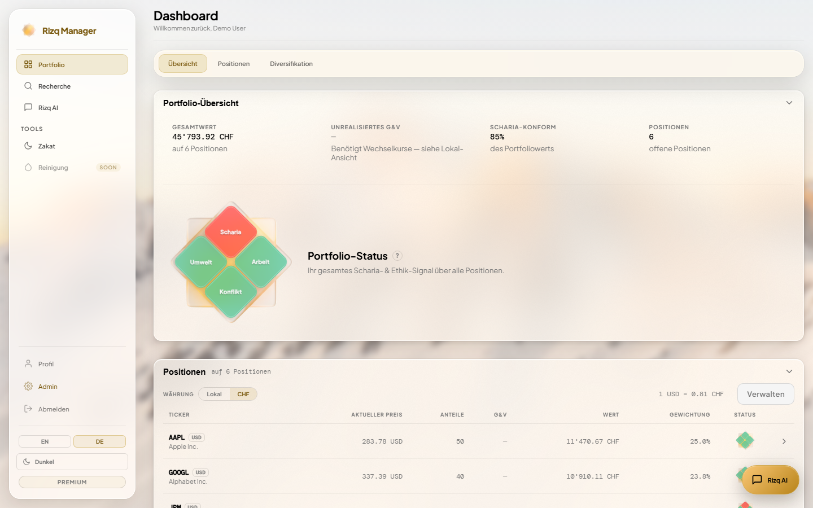
Task: Switch language to EN
Action: click(x=45, y=441)
